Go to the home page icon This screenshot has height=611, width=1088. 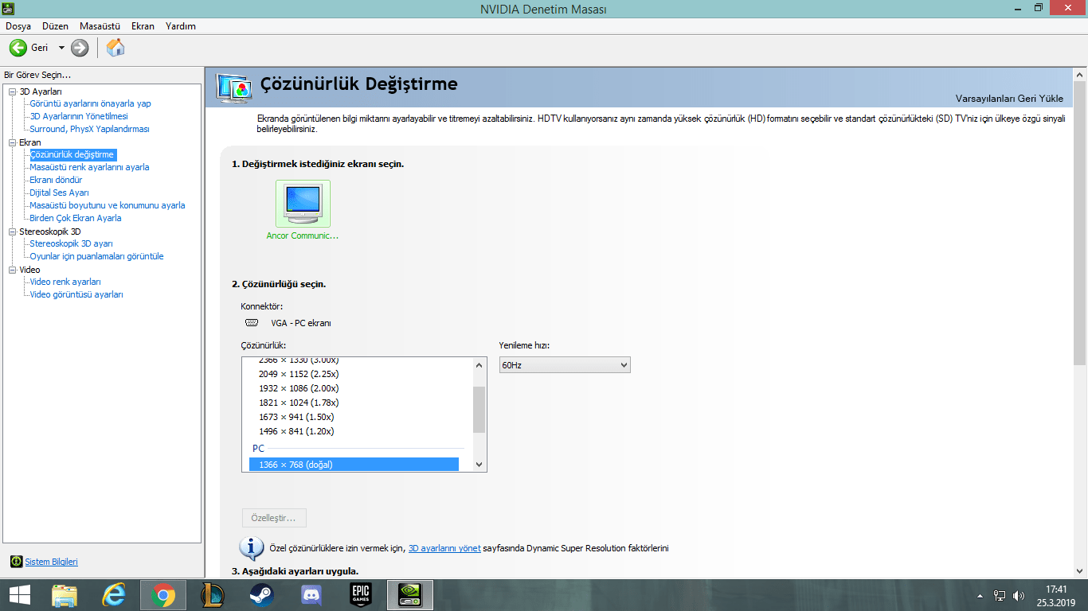[x=115, y=48]
